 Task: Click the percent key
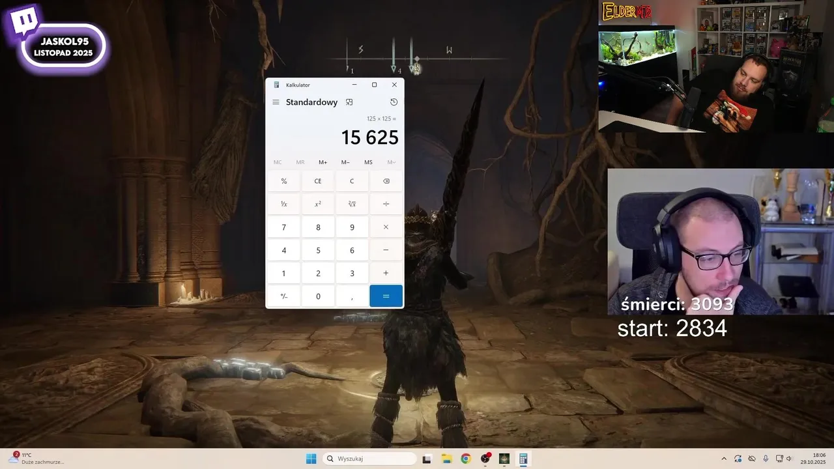point(283,181)
